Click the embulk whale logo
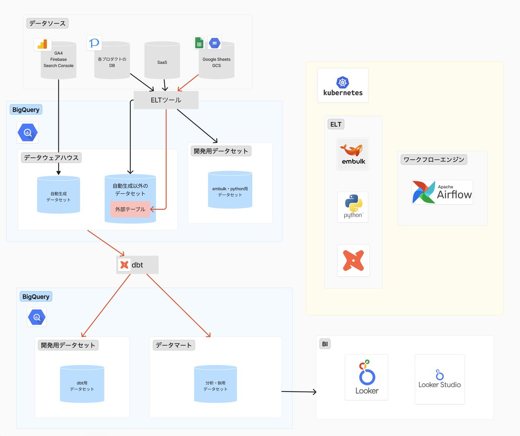This screenshot has width=520, height=436. tap(353, 154)
